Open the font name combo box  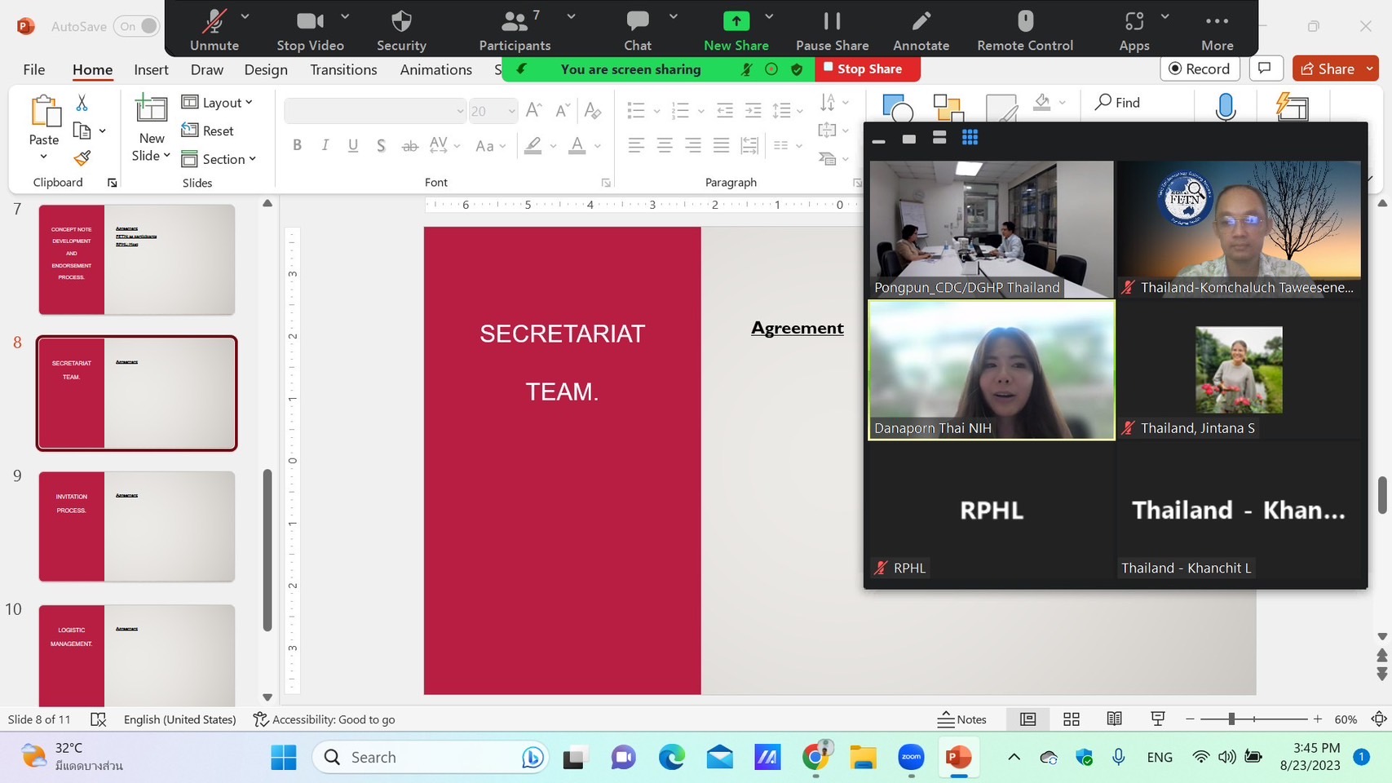375,111
